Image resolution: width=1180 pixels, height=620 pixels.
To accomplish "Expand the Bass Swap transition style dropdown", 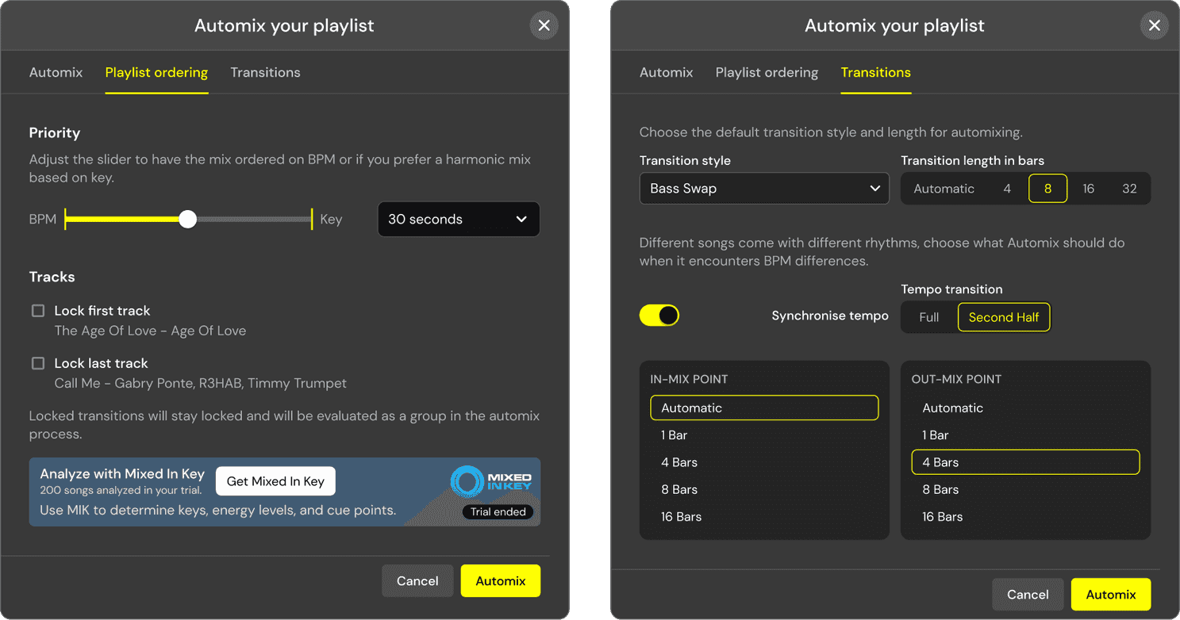I will coord(763,189).
